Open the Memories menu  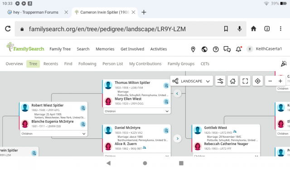point(105,49)
